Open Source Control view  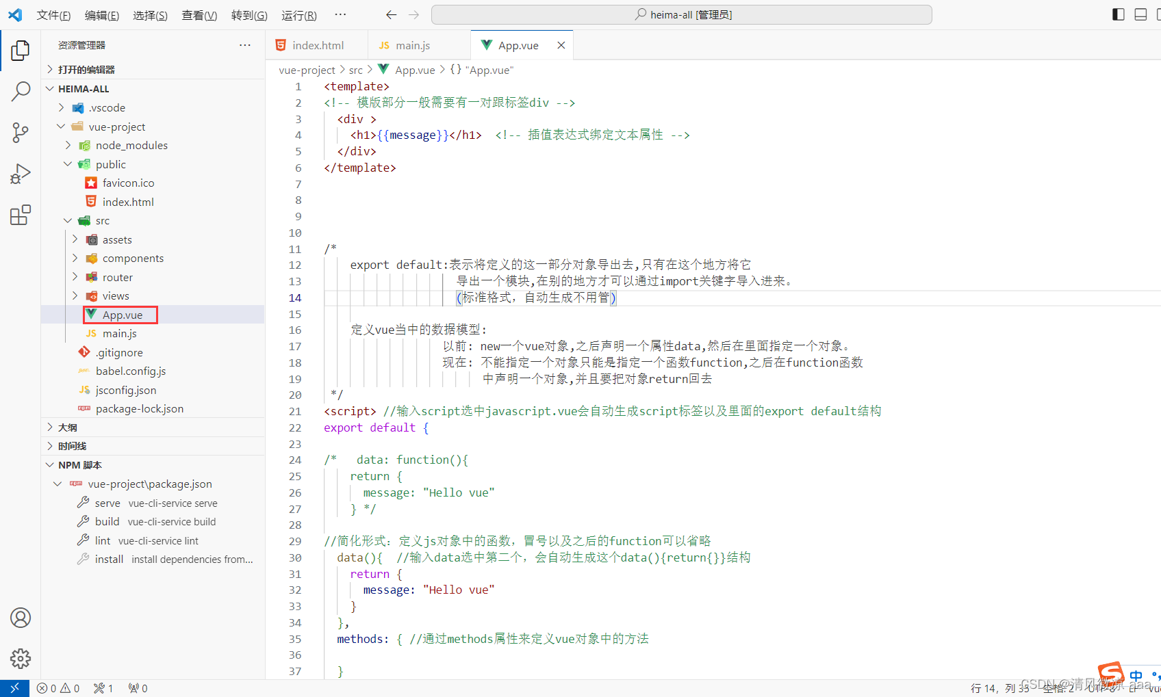pyautogui.click(x=21, y=132)
